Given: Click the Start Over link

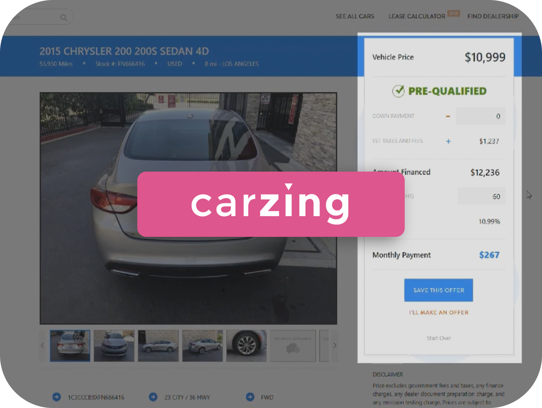Looking at the screenshot, I should [439, 338].
